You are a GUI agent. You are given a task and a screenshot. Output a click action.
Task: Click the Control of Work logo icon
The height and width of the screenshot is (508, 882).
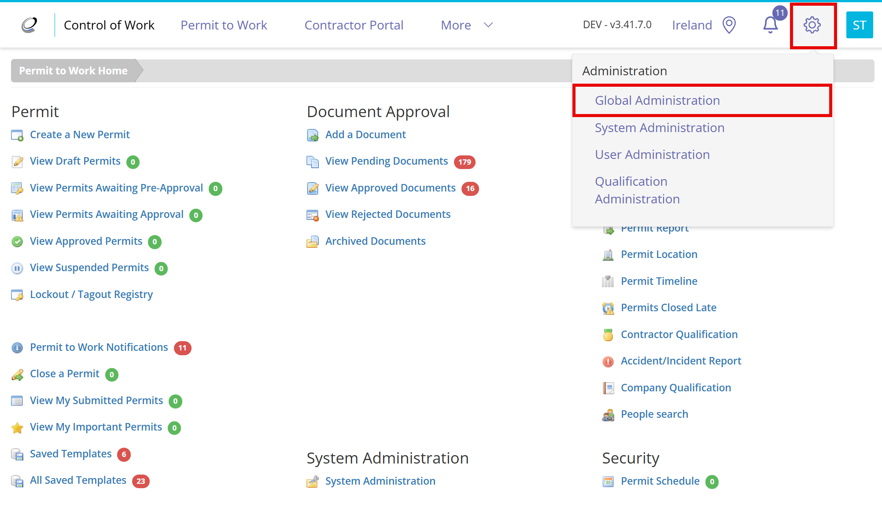point(30,25)
